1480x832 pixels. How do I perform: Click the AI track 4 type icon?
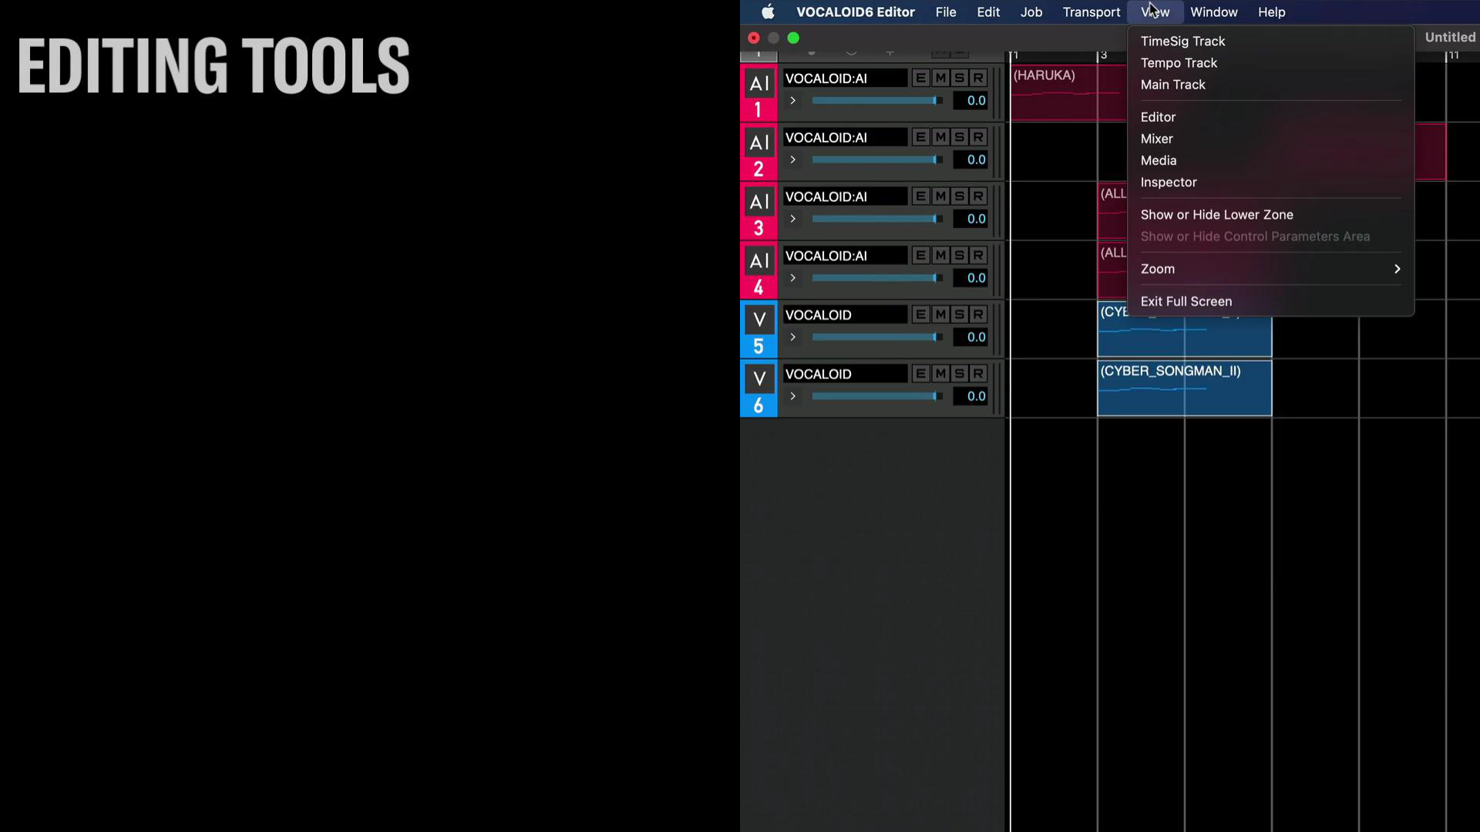pyautogui.click(x=758, y=260)
